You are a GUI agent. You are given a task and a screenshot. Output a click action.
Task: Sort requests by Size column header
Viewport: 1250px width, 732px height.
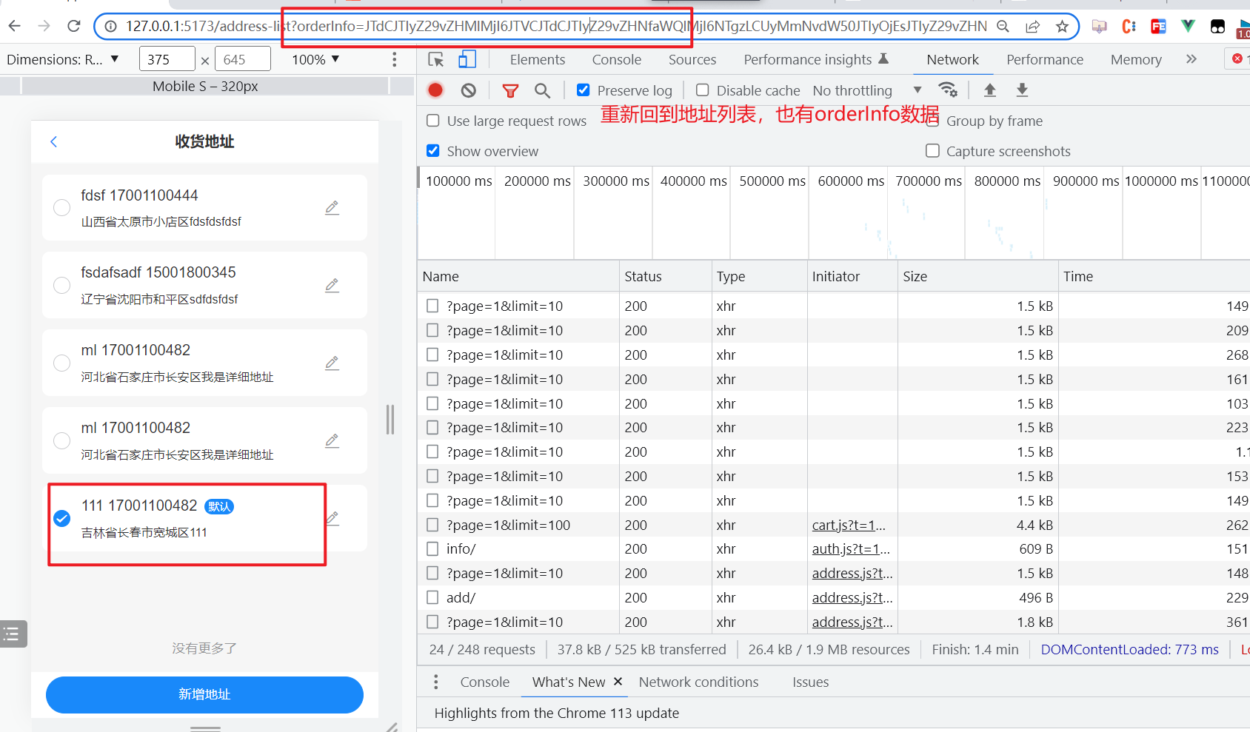[x=977, y=276]
